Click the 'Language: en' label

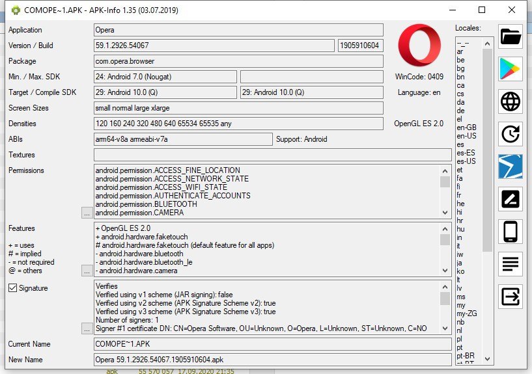[419, 92]
